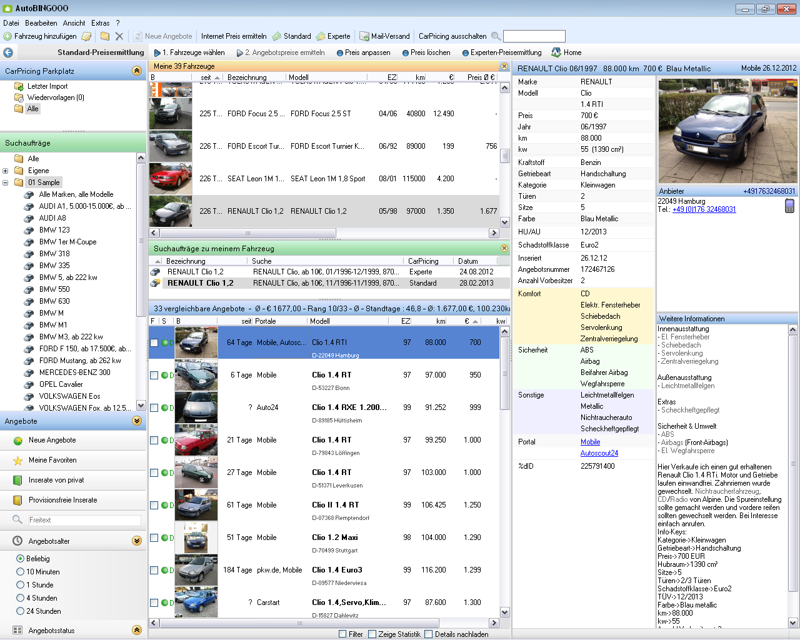
Task: Click the edit note icon in toolbar
Action: pyautogui.click(x=87, y=36)
